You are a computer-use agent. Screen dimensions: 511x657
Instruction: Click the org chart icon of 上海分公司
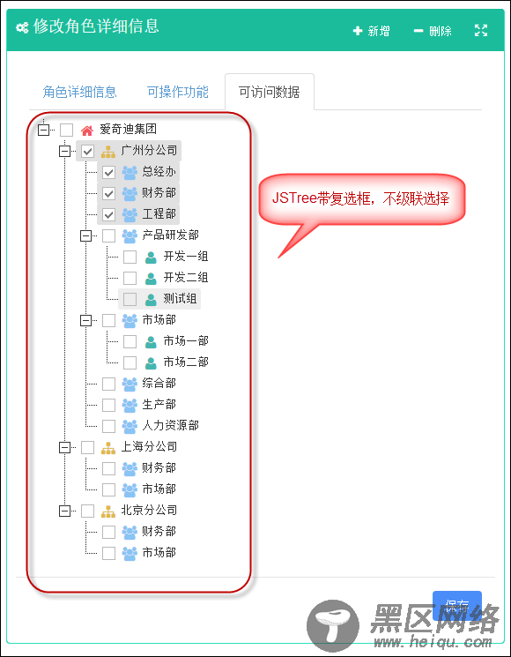click(x=108, y=448)
